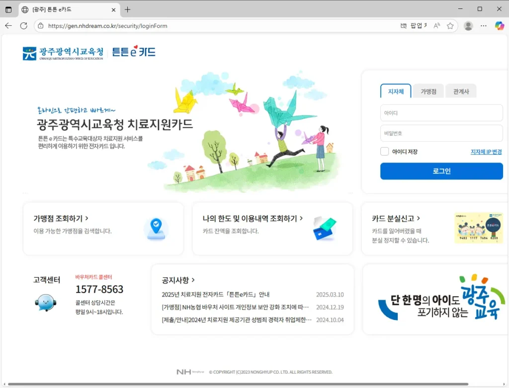Image resolution: width=509 pixels, height=388 pixels.
Task: Add page to favorites star icon
Action: [450, 26]
